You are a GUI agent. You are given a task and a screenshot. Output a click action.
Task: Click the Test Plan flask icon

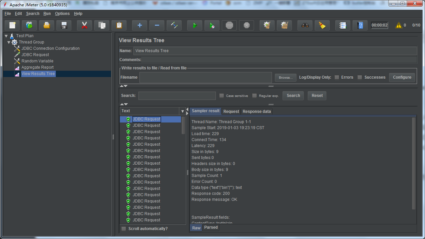click(x=12, y=36)
